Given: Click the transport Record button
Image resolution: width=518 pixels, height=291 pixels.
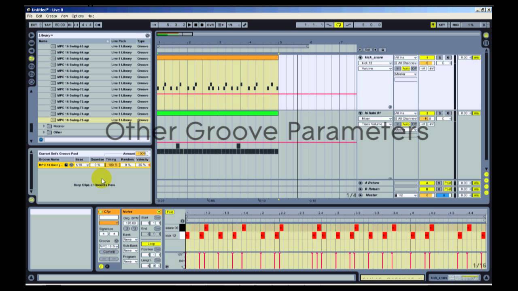Looking at the screenshot, I should click(x=202, y=25).
